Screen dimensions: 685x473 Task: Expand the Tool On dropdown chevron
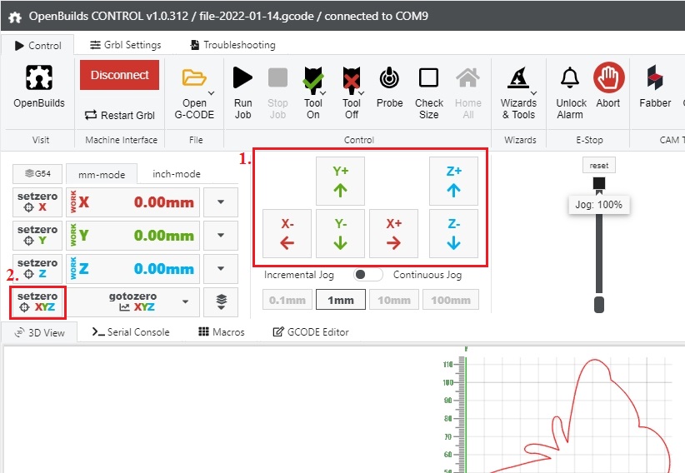point(323,93)
